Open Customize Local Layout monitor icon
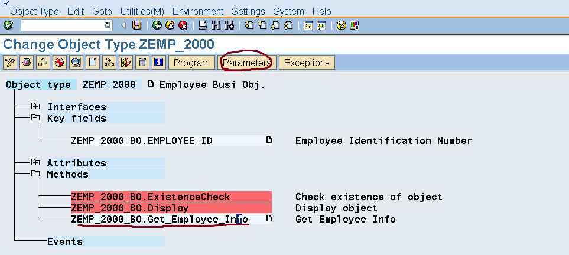The image size is (569, 255). click(x=354, y=25)
